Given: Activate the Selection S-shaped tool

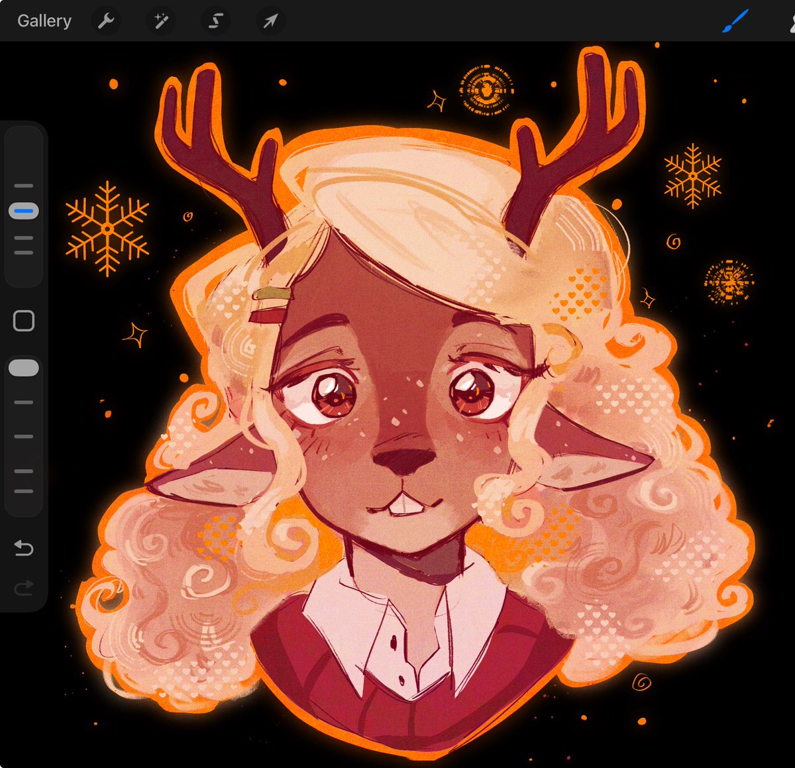Looking at the screenshot, I should coord(215,21).
